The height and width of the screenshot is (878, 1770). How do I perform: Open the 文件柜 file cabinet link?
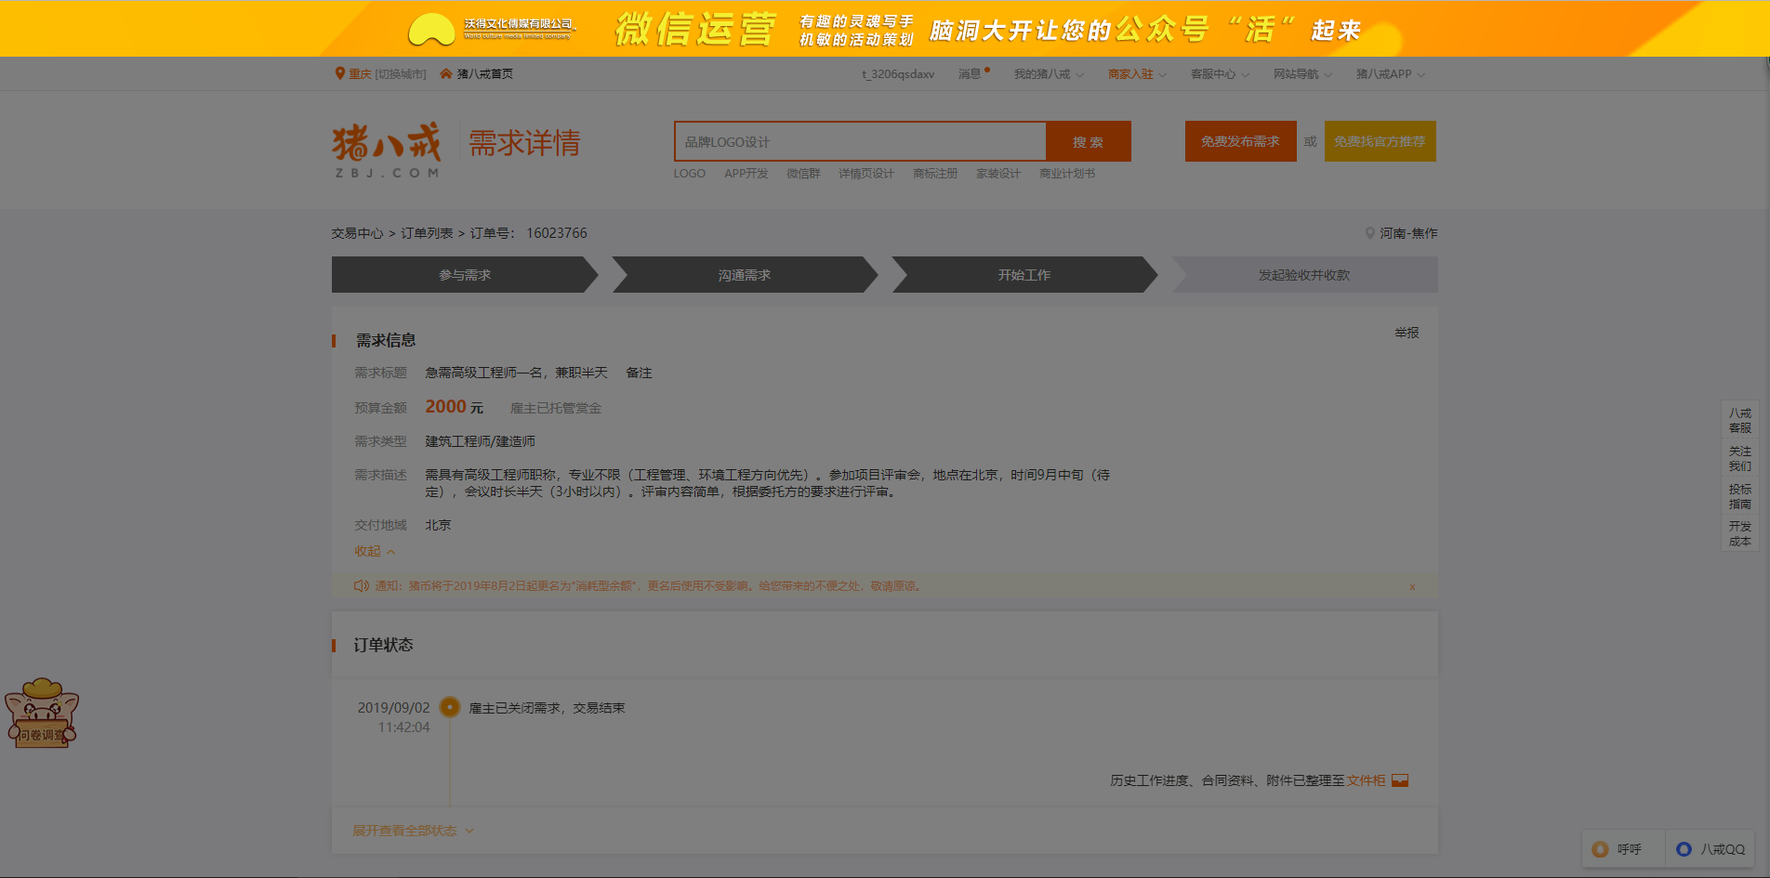(x=1366, y=780)
